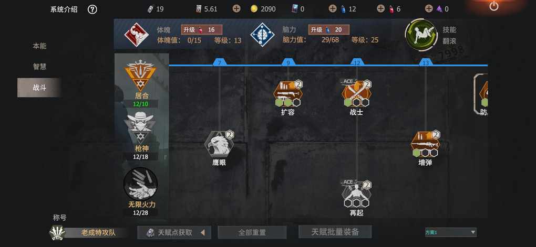Select the 无限火力 hand icon
This screenshot has height=247, width=536.
click(140, 184)
